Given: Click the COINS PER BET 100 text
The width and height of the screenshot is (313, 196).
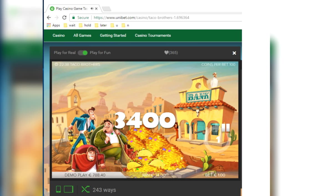Looking at the screenshot, I should (x=218, y=64).
